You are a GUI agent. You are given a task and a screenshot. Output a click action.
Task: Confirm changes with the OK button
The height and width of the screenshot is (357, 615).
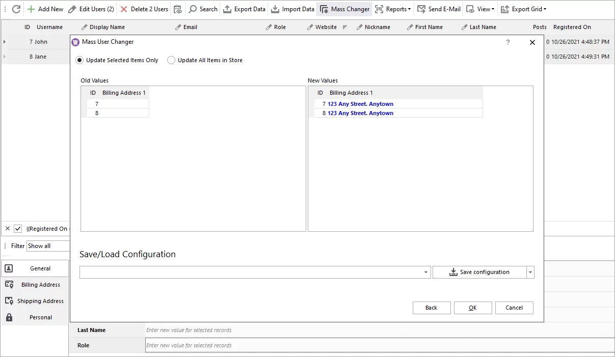(x=472, y=308)
